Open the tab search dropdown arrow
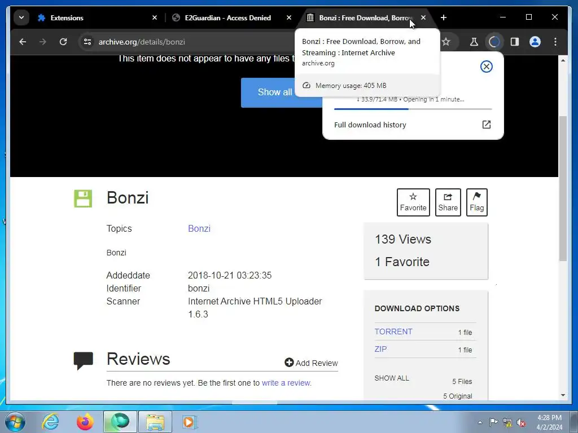 pos(21,17)
